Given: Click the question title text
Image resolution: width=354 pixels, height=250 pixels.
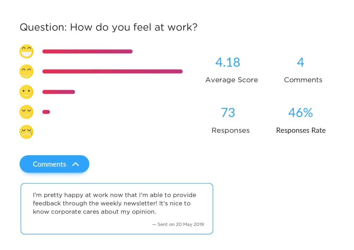Looking at the screenshot, I should click(109, 27).
